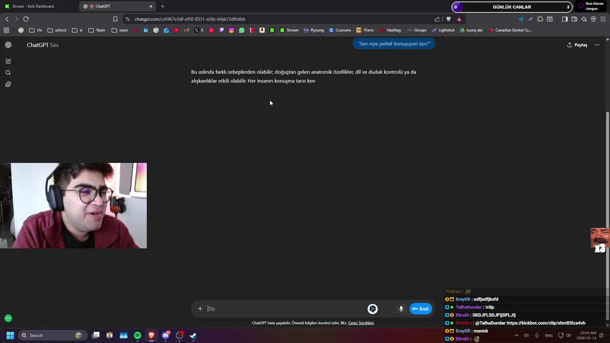Viewport: 610px width, 343px height.
Task: Open the browser main hamburger menu
Action: point(603,19)
